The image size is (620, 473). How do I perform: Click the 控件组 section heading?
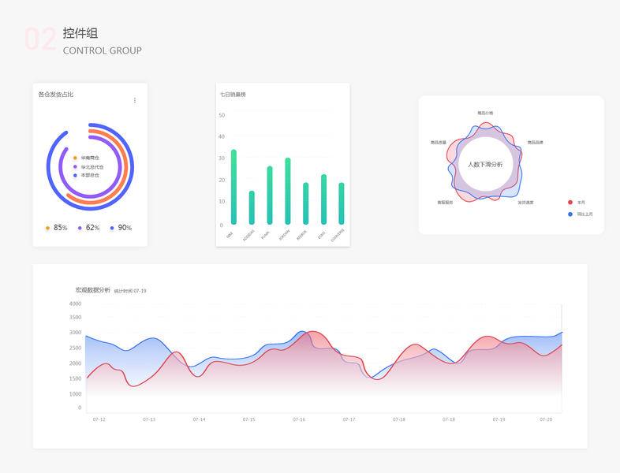[x=80, y=33]
